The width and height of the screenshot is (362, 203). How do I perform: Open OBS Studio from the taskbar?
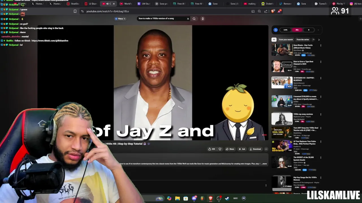pos(219,198)
